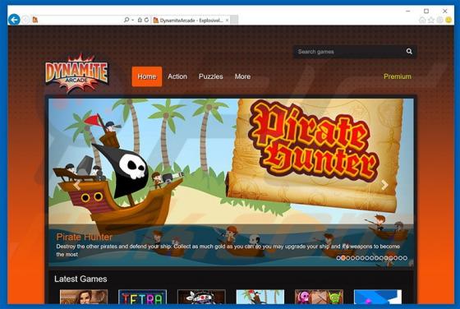Click the security lock icon
This screenshot has height=309, width=460.
coord(140,20)
